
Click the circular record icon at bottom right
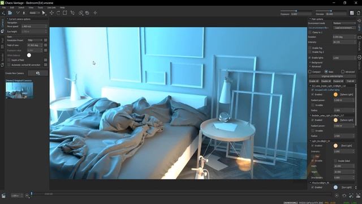337,195
